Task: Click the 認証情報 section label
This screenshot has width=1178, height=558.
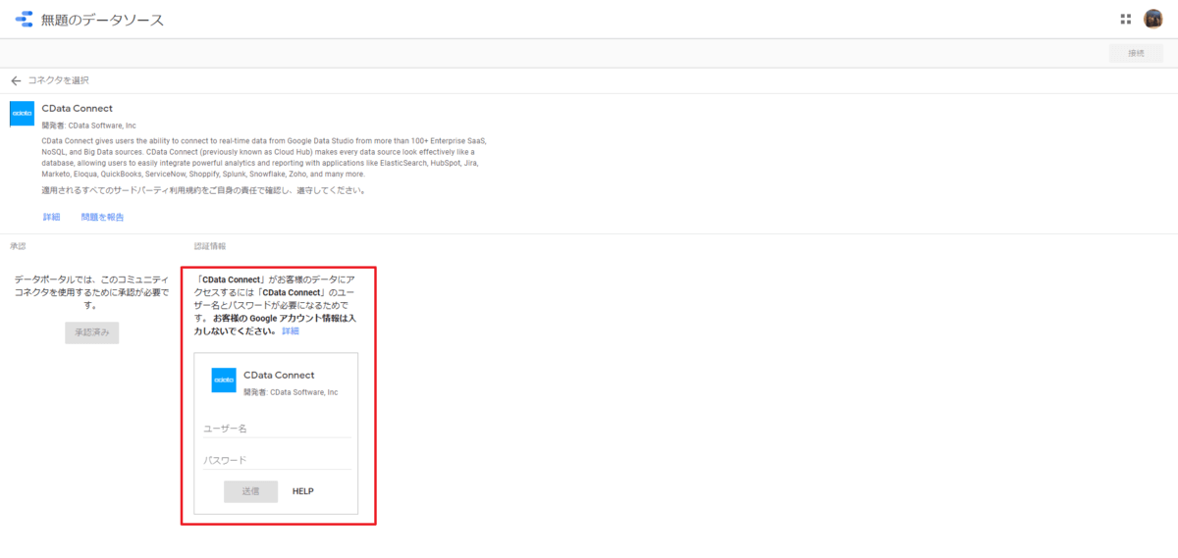Action: 210,246
